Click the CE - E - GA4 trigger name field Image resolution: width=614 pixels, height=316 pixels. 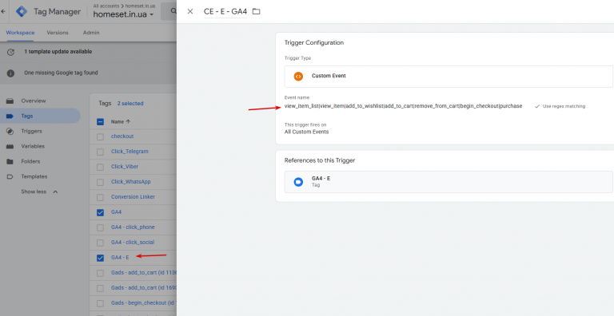click(x=225, y=12)
